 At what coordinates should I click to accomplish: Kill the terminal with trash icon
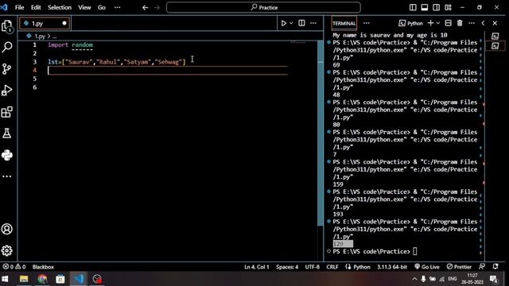tap(460, 23)
